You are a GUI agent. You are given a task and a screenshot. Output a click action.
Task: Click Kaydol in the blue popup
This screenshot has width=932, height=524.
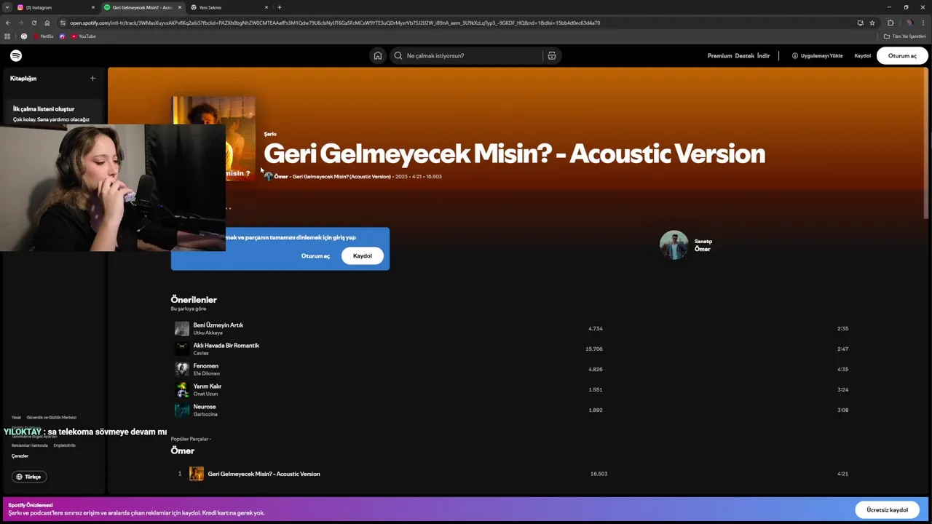point(362,256)
